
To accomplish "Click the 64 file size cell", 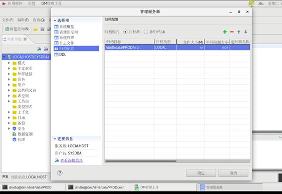I will pos(190,48).
